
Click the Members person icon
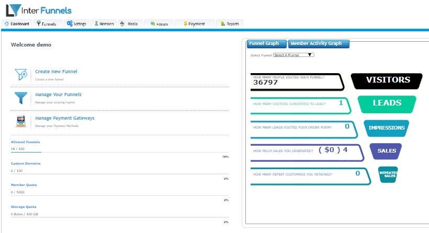coord(96,24)
